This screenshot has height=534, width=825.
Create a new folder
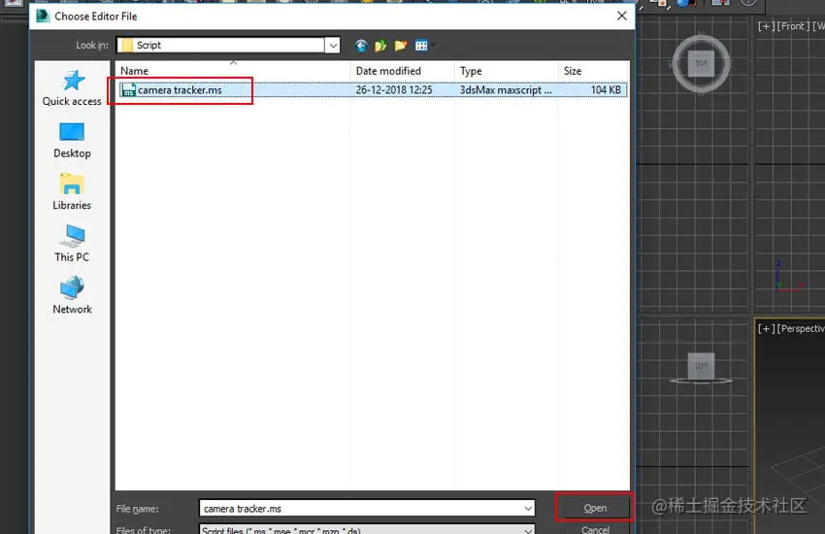(x=401, y=46)
